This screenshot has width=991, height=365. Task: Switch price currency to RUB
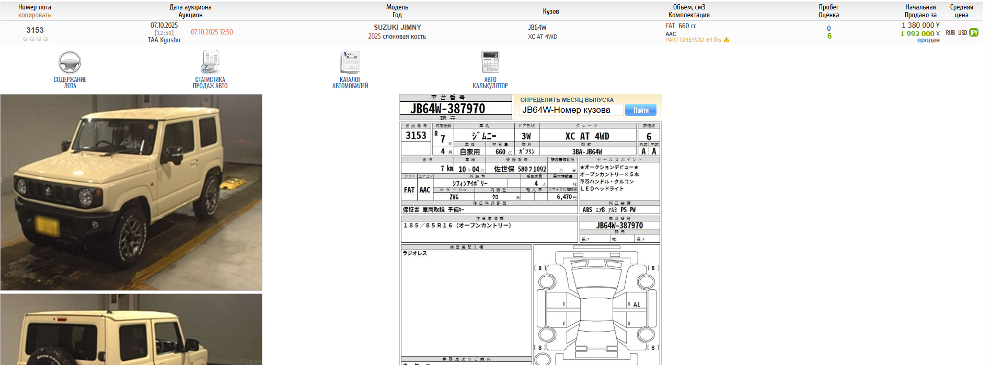point(950,33)
